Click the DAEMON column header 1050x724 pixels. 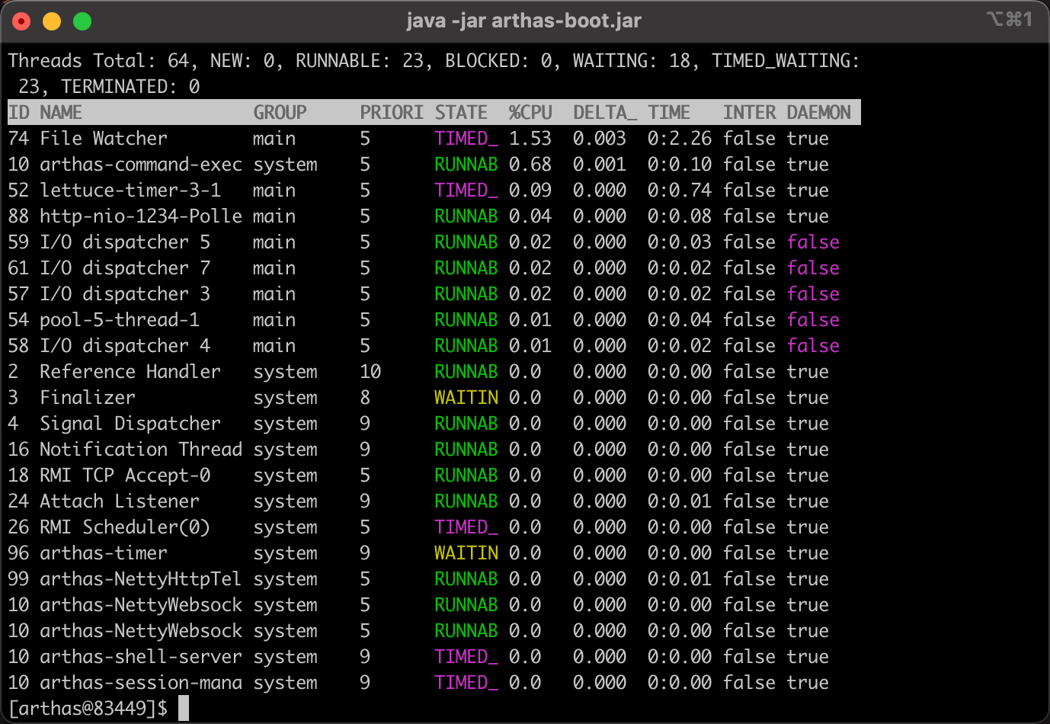pos(818,113)
